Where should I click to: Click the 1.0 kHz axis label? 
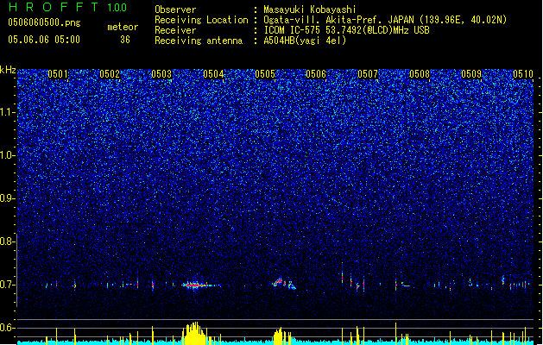tap(8, 155)
